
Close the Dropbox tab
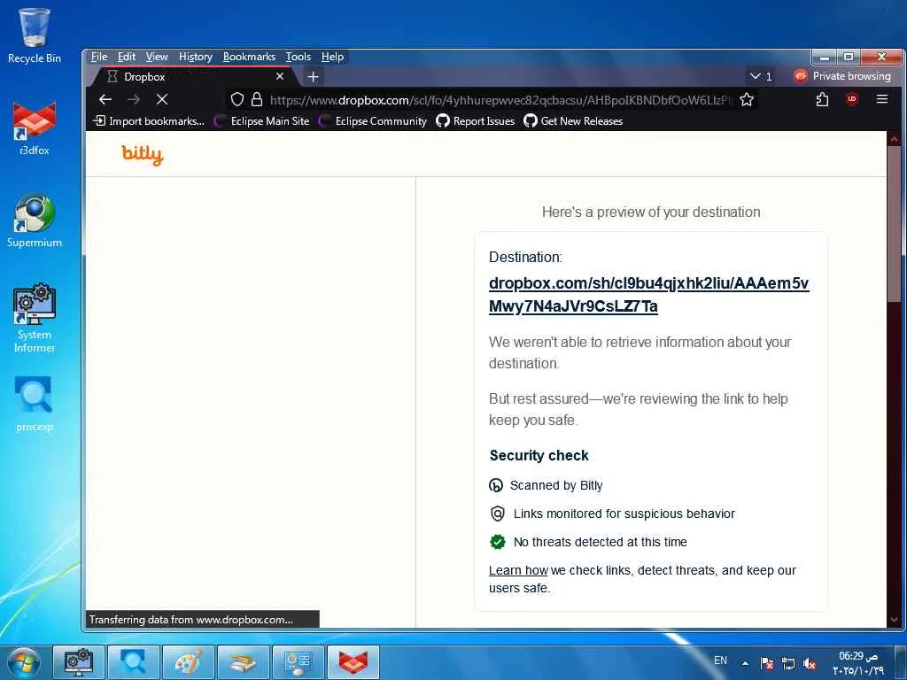coord(280,76)
